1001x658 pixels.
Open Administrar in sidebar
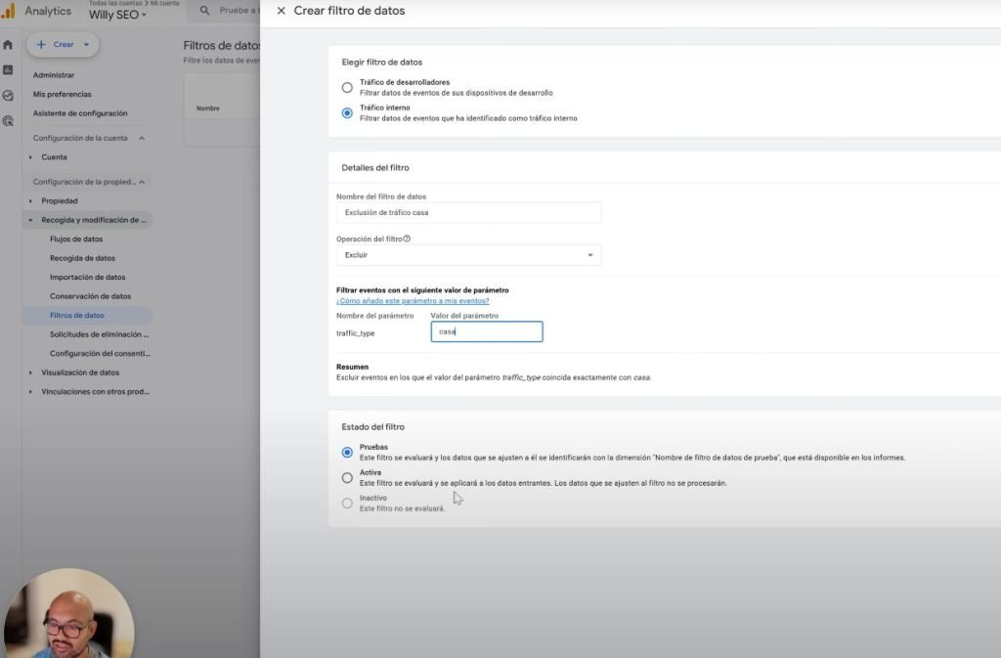pyautogui.click(x=54, y=75)
